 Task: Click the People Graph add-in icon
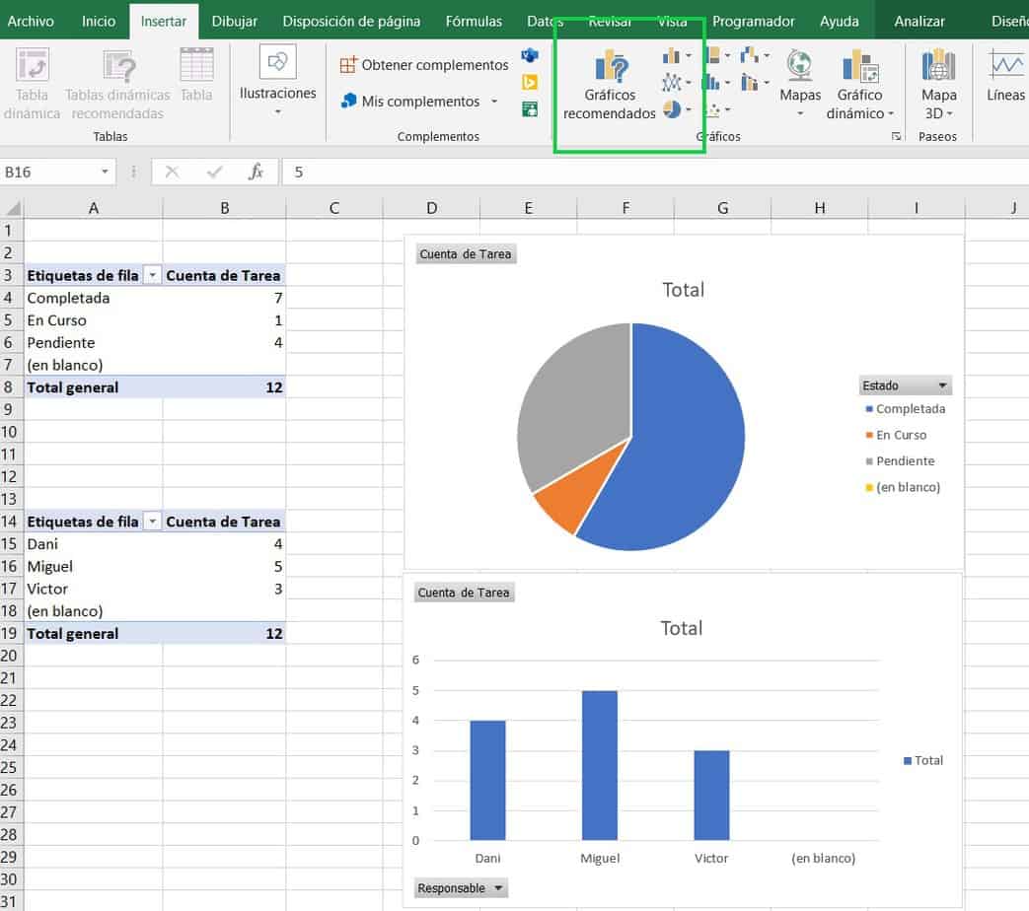[x=530, y=108]
